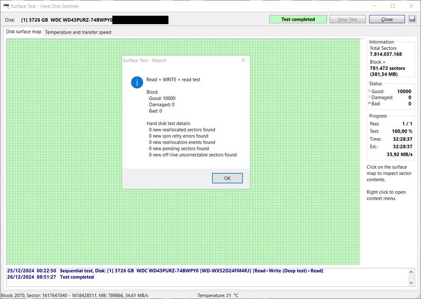
Task: Click the purple save report floppy icon
Action: tap(412, 19)
